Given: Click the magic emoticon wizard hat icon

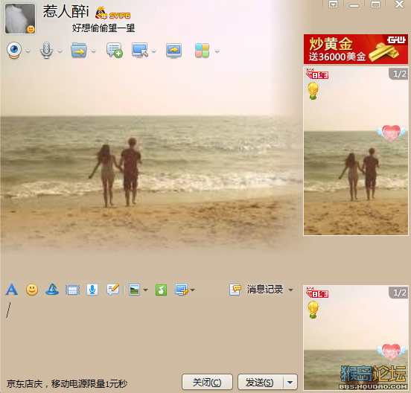Looking at the screenshot, I should 52,290.
